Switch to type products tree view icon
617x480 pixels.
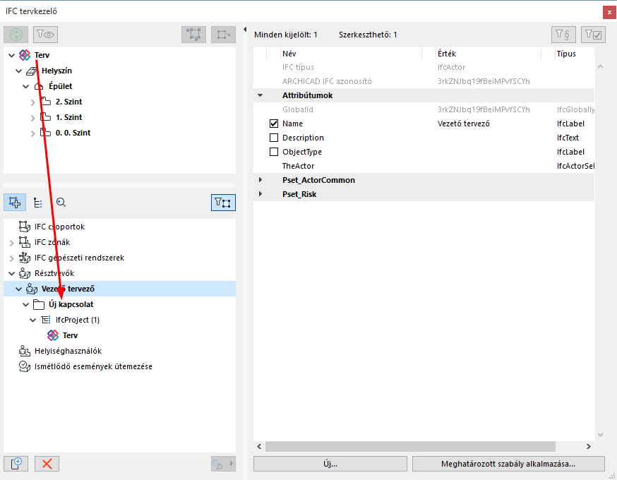click(38, 203)
